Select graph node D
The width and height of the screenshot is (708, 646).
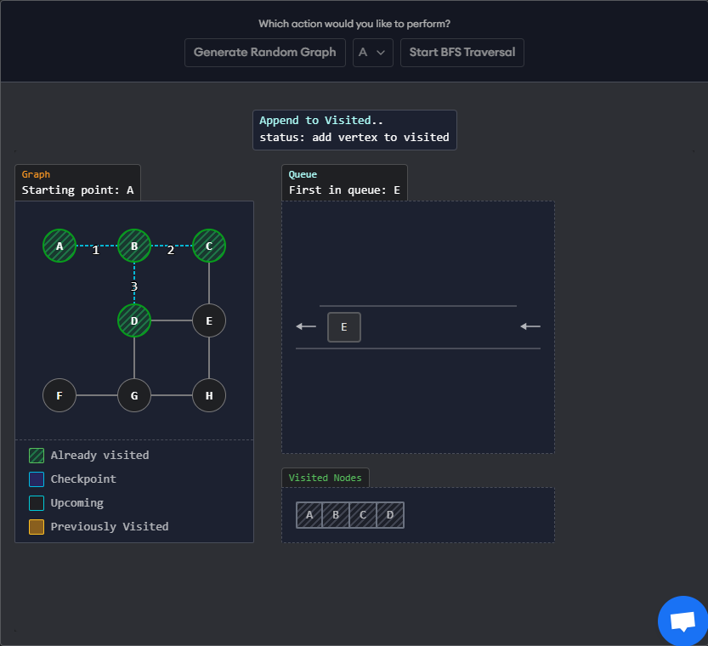click(134, 321)
